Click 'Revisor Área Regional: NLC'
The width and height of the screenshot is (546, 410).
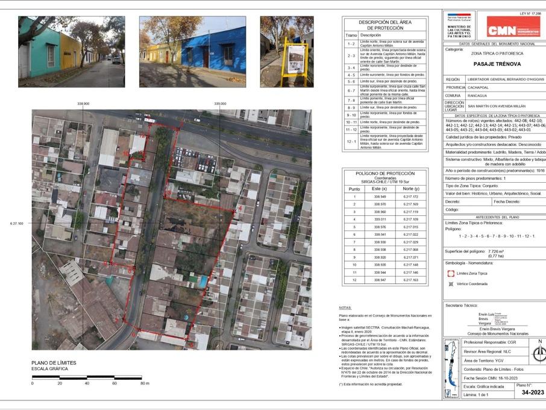[488, 352]
